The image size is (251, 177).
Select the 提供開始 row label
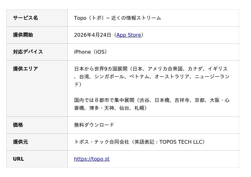(23, 35)
